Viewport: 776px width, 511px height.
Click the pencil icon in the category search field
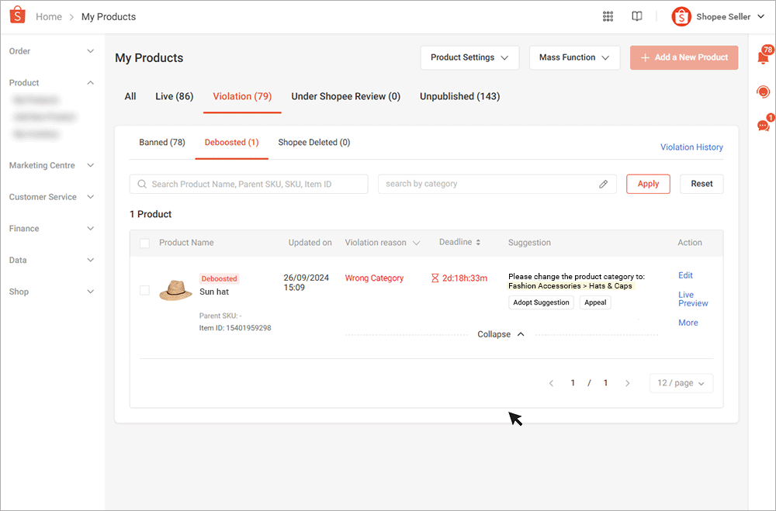604,184
